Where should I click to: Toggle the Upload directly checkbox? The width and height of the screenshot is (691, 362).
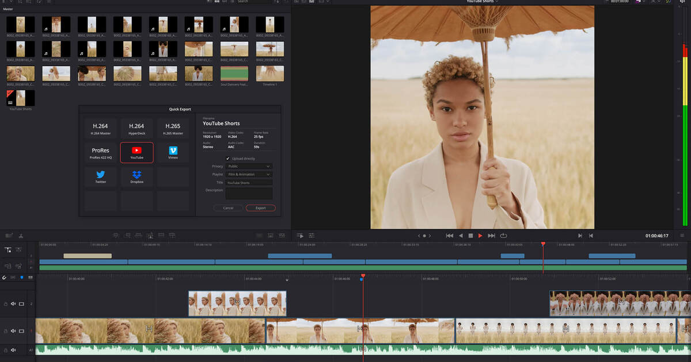click(x=228, y=159)
